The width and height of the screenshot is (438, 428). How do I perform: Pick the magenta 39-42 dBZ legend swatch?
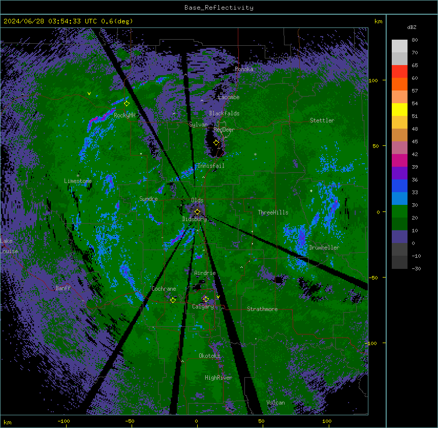click(x=399, y=160)
